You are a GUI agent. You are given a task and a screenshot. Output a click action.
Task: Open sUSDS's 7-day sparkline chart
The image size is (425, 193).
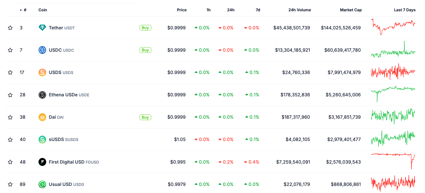(393, 138)
